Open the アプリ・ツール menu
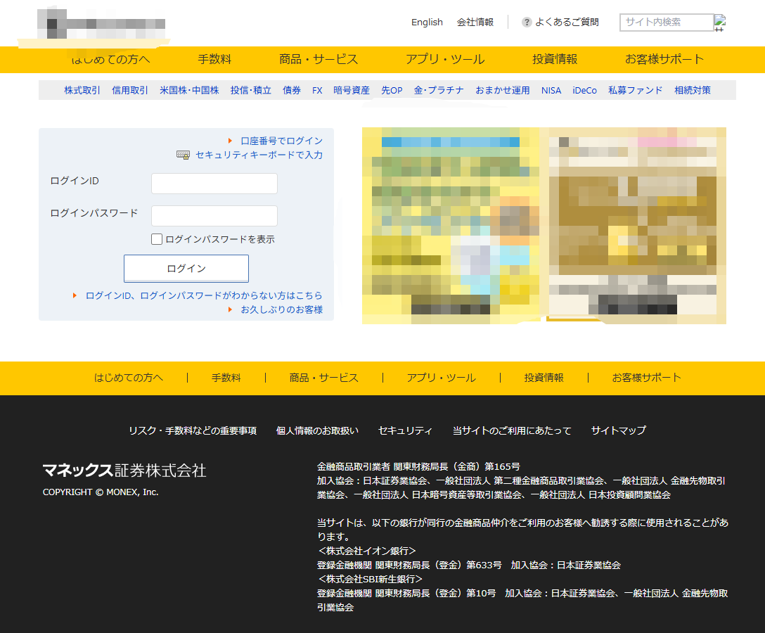The image size is (765, 633). pyautogui.click(x=445, y=60)
